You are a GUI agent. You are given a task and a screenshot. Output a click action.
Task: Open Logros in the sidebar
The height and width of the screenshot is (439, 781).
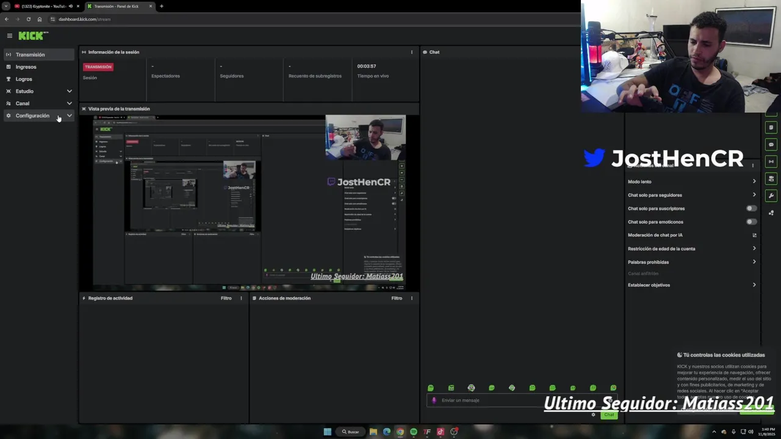click(39, 79)
